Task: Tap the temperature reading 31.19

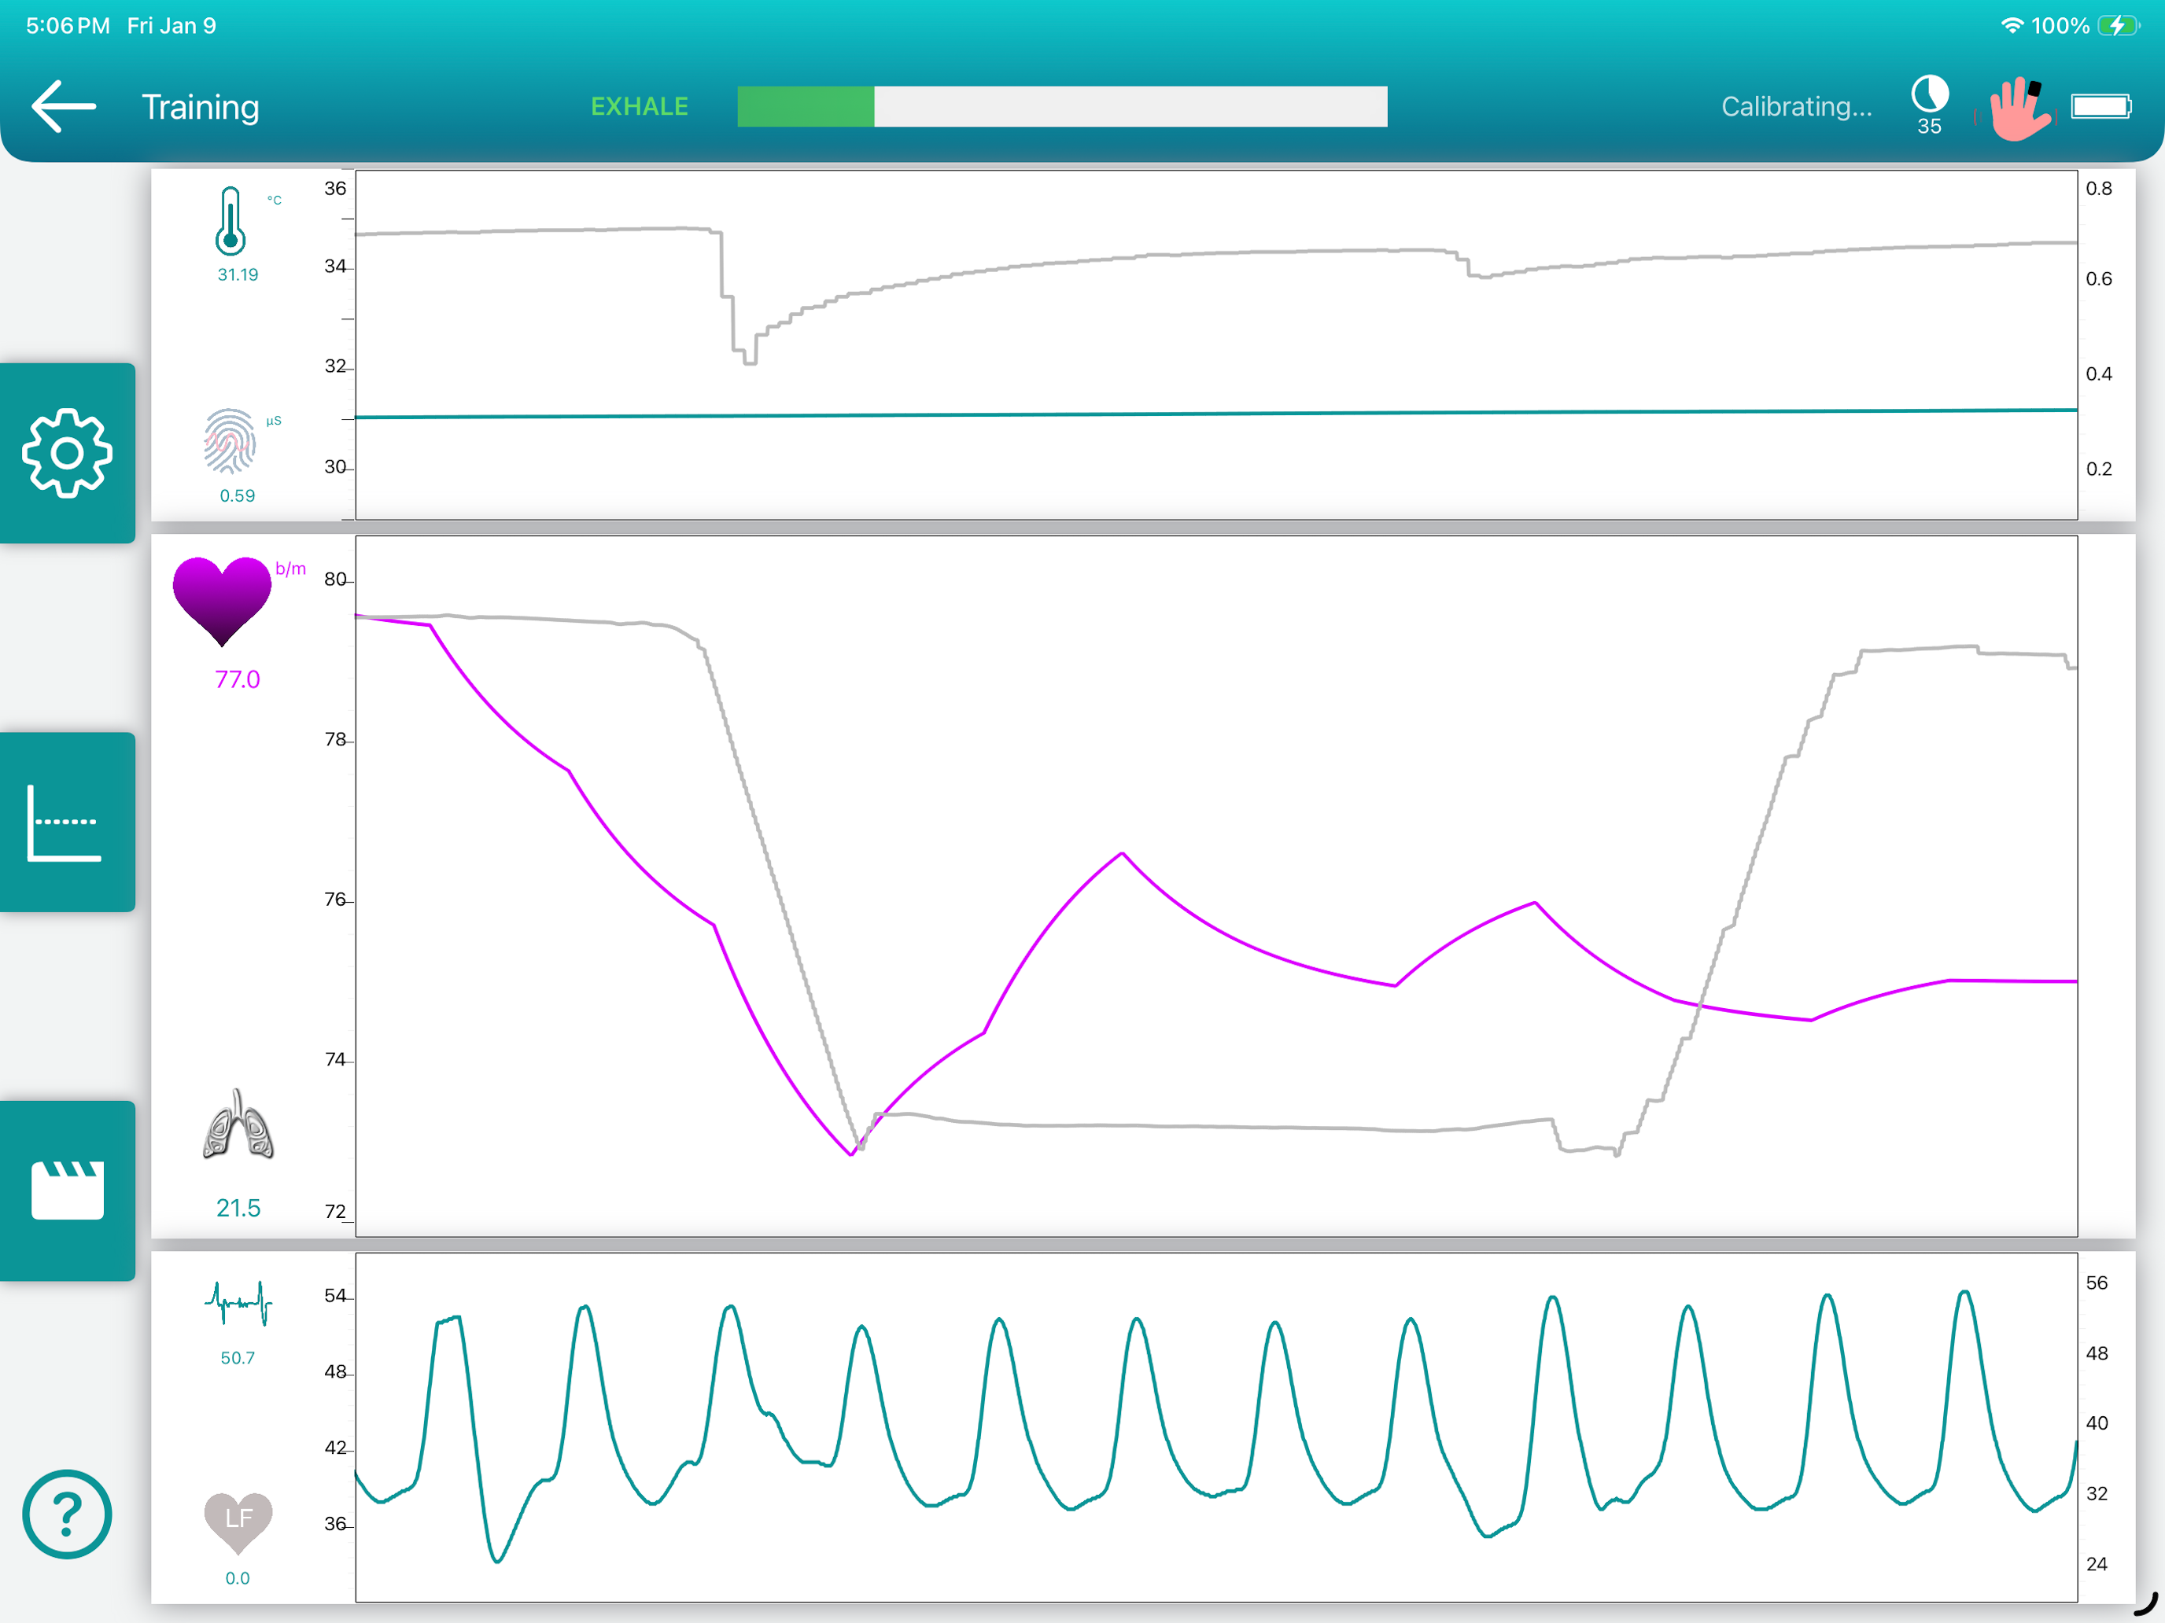Action: point(238,275)
